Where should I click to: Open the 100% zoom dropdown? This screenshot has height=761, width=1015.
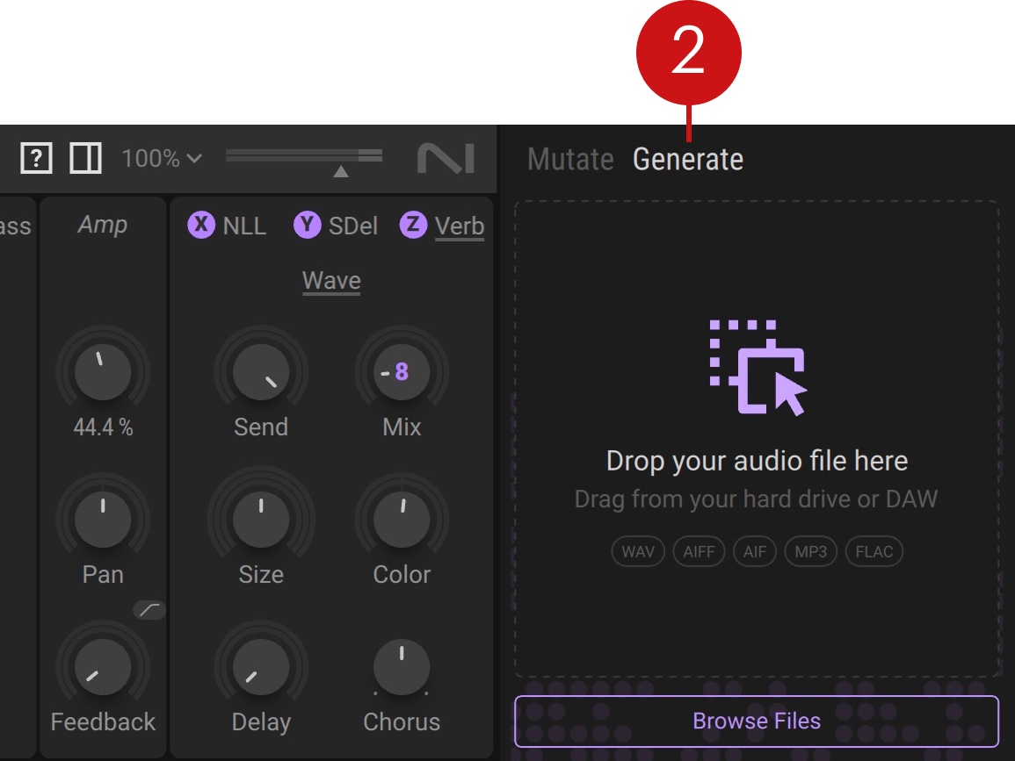point(162,158)
